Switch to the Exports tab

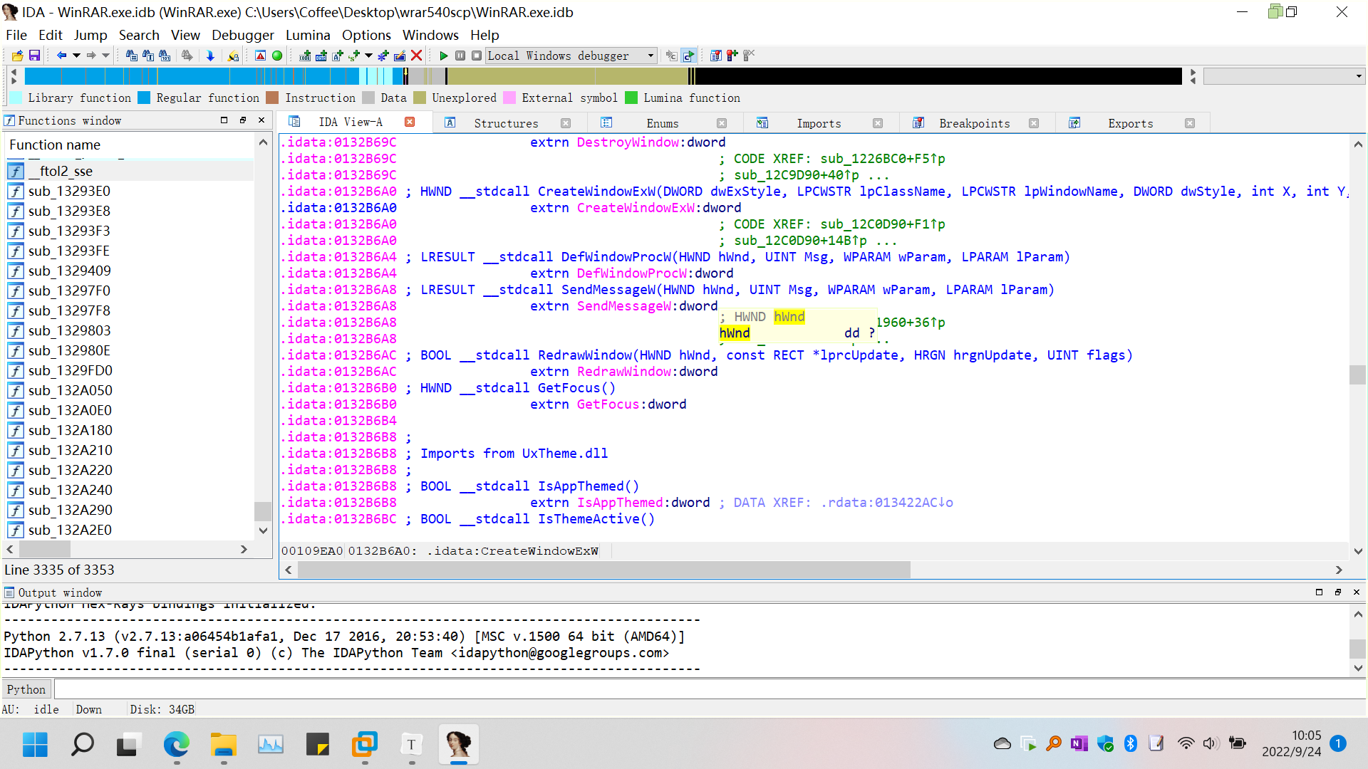(1130, 123)
